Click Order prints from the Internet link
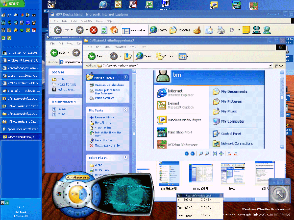The height and width of the screenshot is (220, 294). pyautogui.click(x=107, y=92)
